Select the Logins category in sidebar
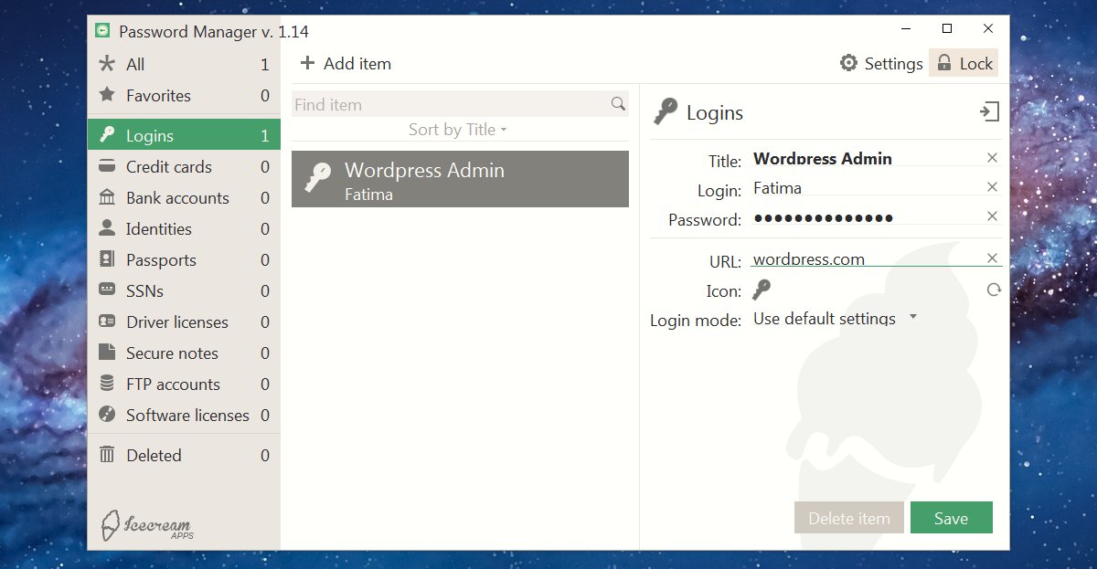This screenshot has width=1097, height=569. [x=184, y=136]
